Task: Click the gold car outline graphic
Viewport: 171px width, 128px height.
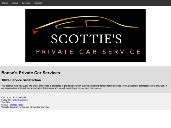Action: (x=85, y=22)
